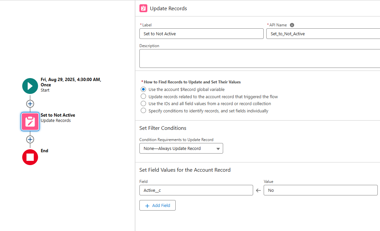The height and width of the screenshot is (231, 380).
Task: Select "Use the IDs and all field values" option
Action: 143,104
